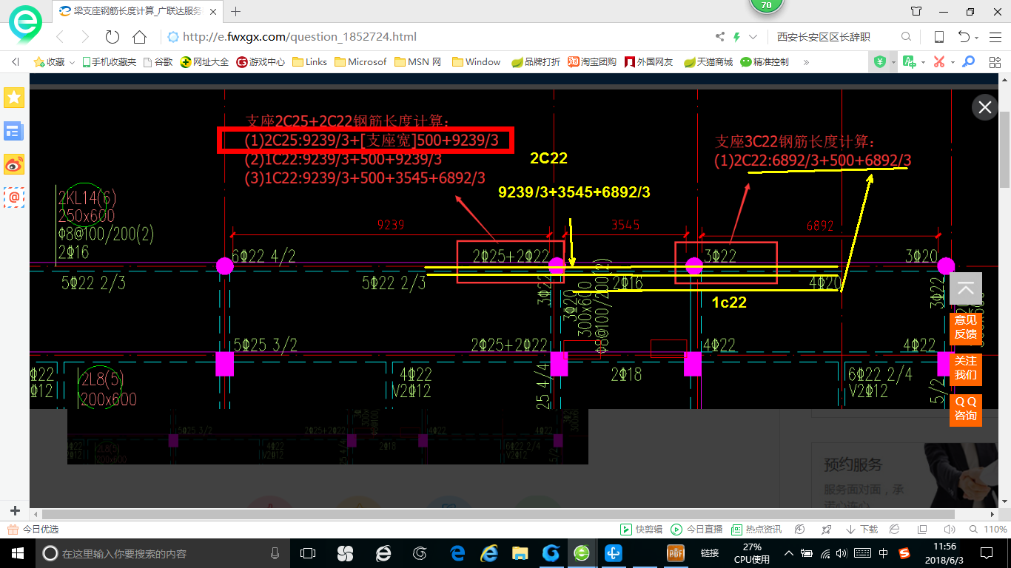Open the 手机收藏夹 bookmark
This screenshot has width=1011, height=568.
point(109,62)
